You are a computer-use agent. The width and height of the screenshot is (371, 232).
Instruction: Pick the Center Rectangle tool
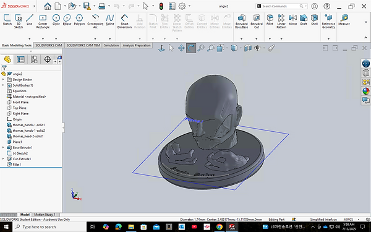point(43,21)
